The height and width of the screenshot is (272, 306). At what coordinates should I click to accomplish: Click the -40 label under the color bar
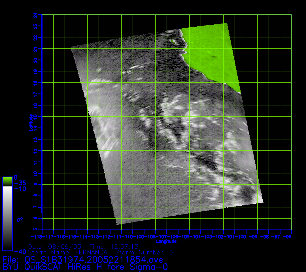[20, 252]
